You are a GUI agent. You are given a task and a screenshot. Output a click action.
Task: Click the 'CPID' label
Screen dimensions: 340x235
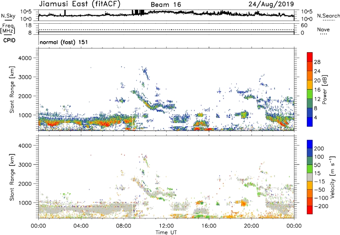pyautogui.click(x=9, y=40)
